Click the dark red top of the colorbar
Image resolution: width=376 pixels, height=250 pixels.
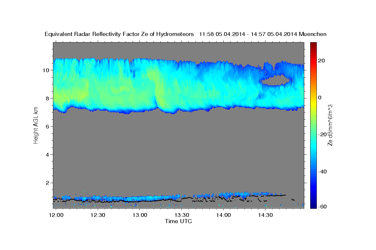(x=313, y=45)
